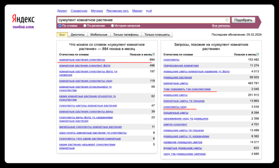Screen dimensions: 279x168
Task: Switch to the 'Десктопы' tab
Action: click(78, 35)
